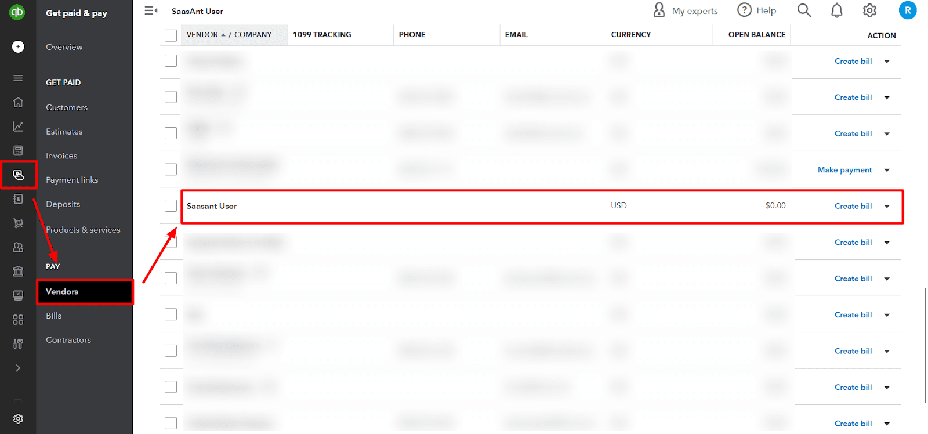Open the wrench tools icon
This screenshot has height=434, width=928.
[x=18, y=344]
